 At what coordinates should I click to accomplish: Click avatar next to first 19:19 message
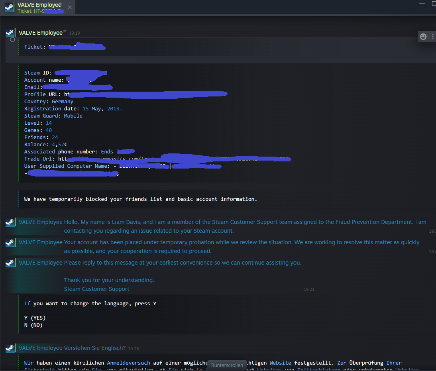10,33
